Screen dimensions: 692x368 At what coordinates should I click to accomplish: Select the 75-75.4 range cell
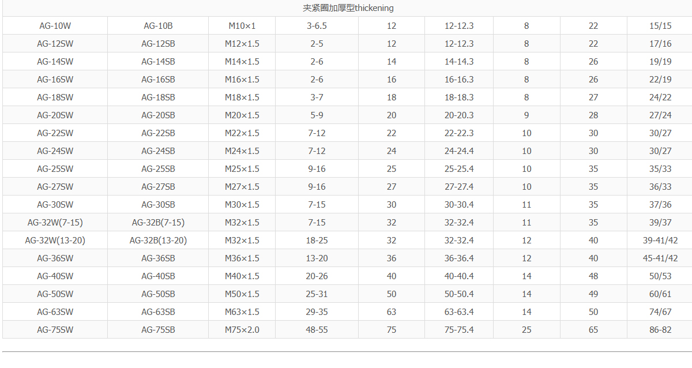459,330
